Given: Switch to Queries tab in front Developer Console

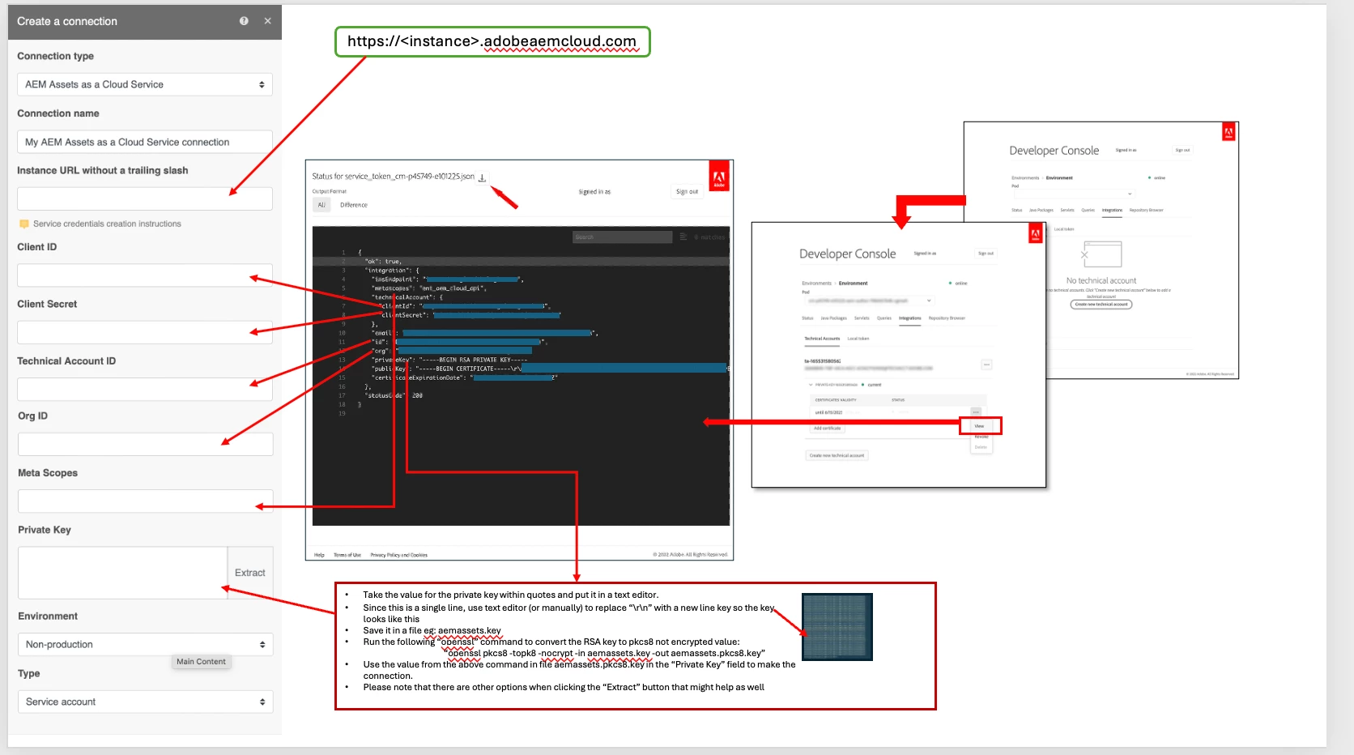Looking at the screenshot, I should pos(884,318).
